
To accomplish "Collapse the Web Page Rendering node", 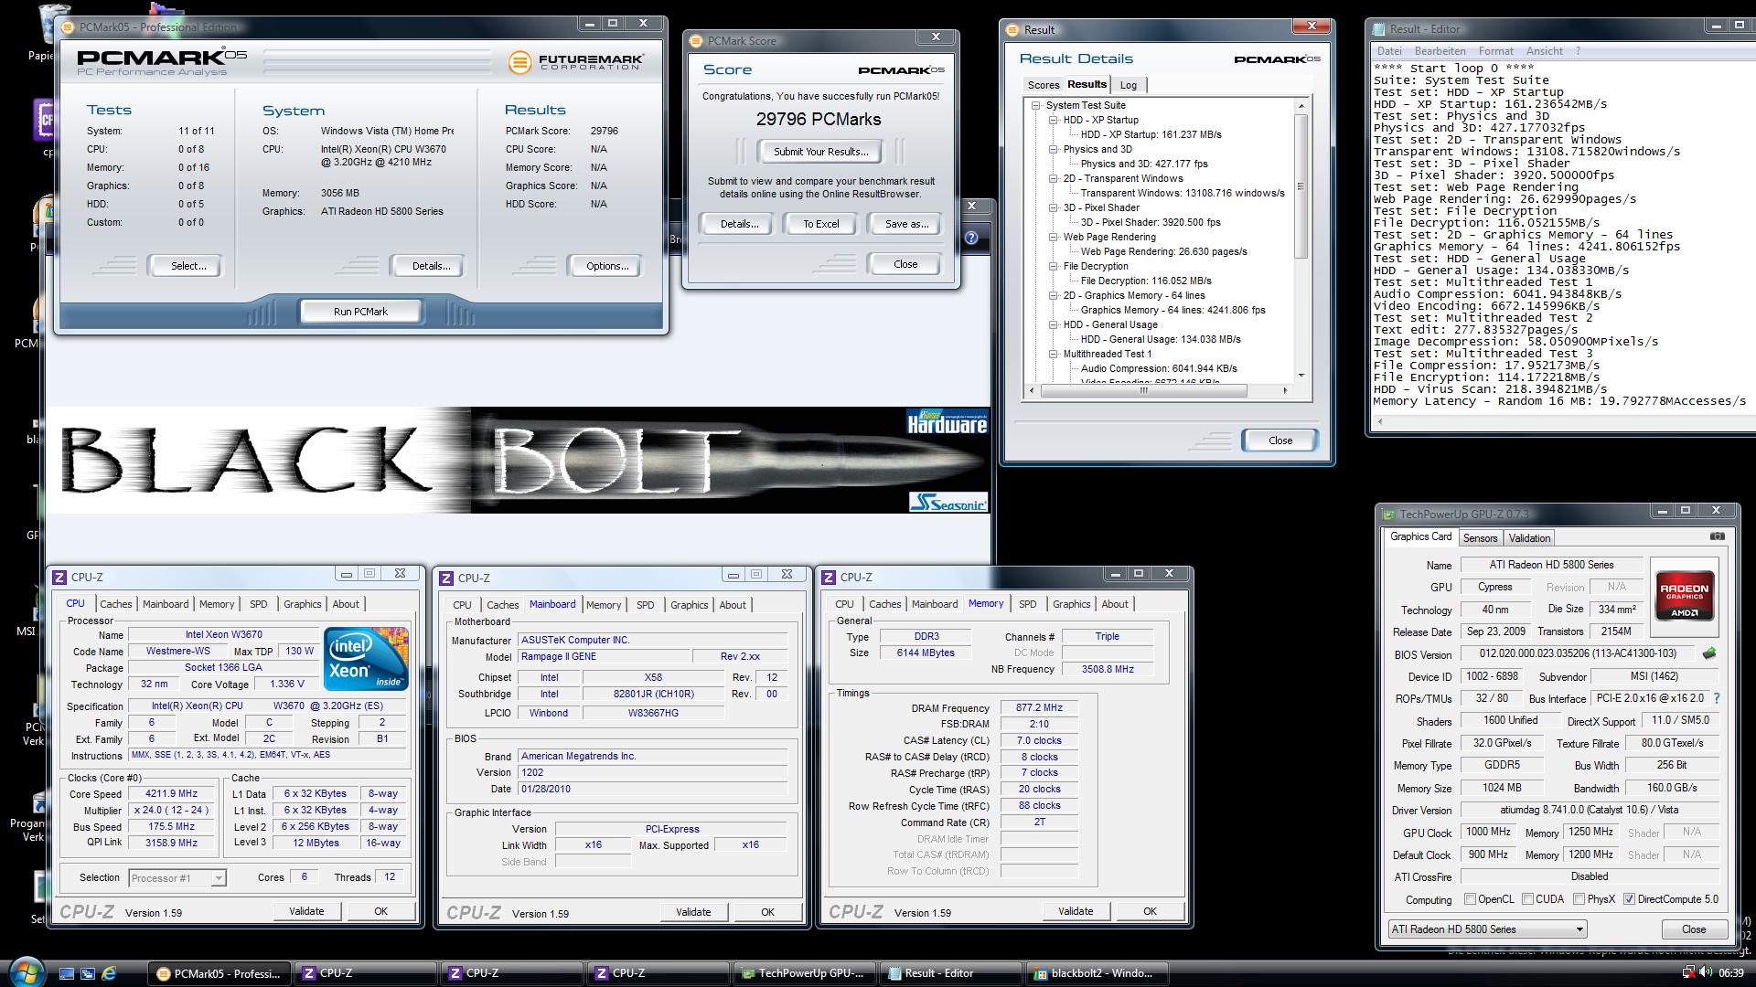I will pos(1054,237).
